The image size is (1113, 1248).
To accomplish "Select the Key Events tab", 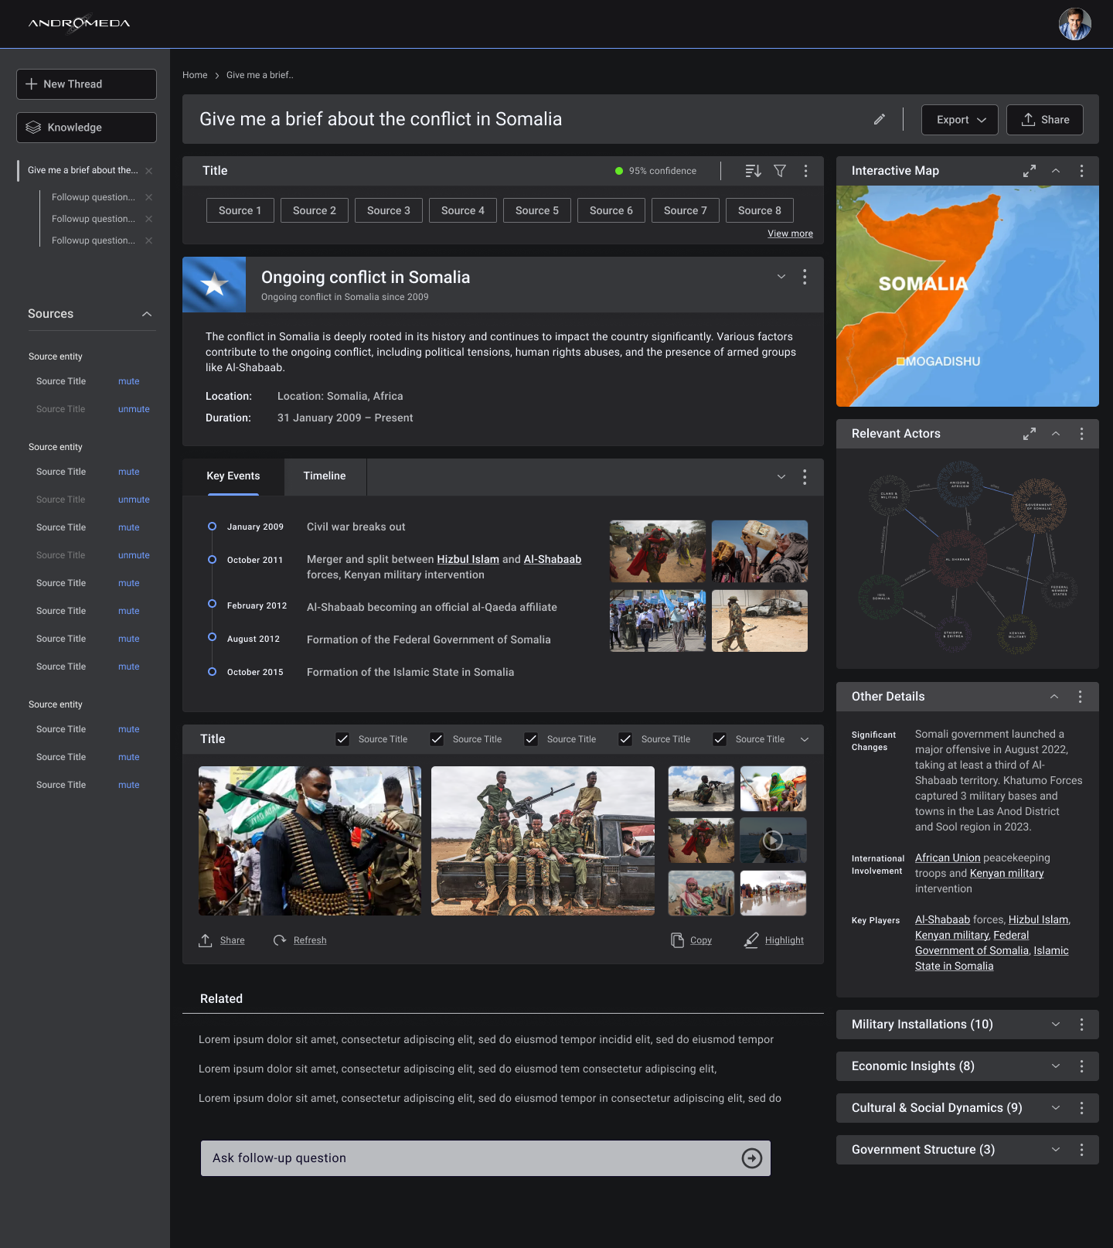I will coord(233,476).
